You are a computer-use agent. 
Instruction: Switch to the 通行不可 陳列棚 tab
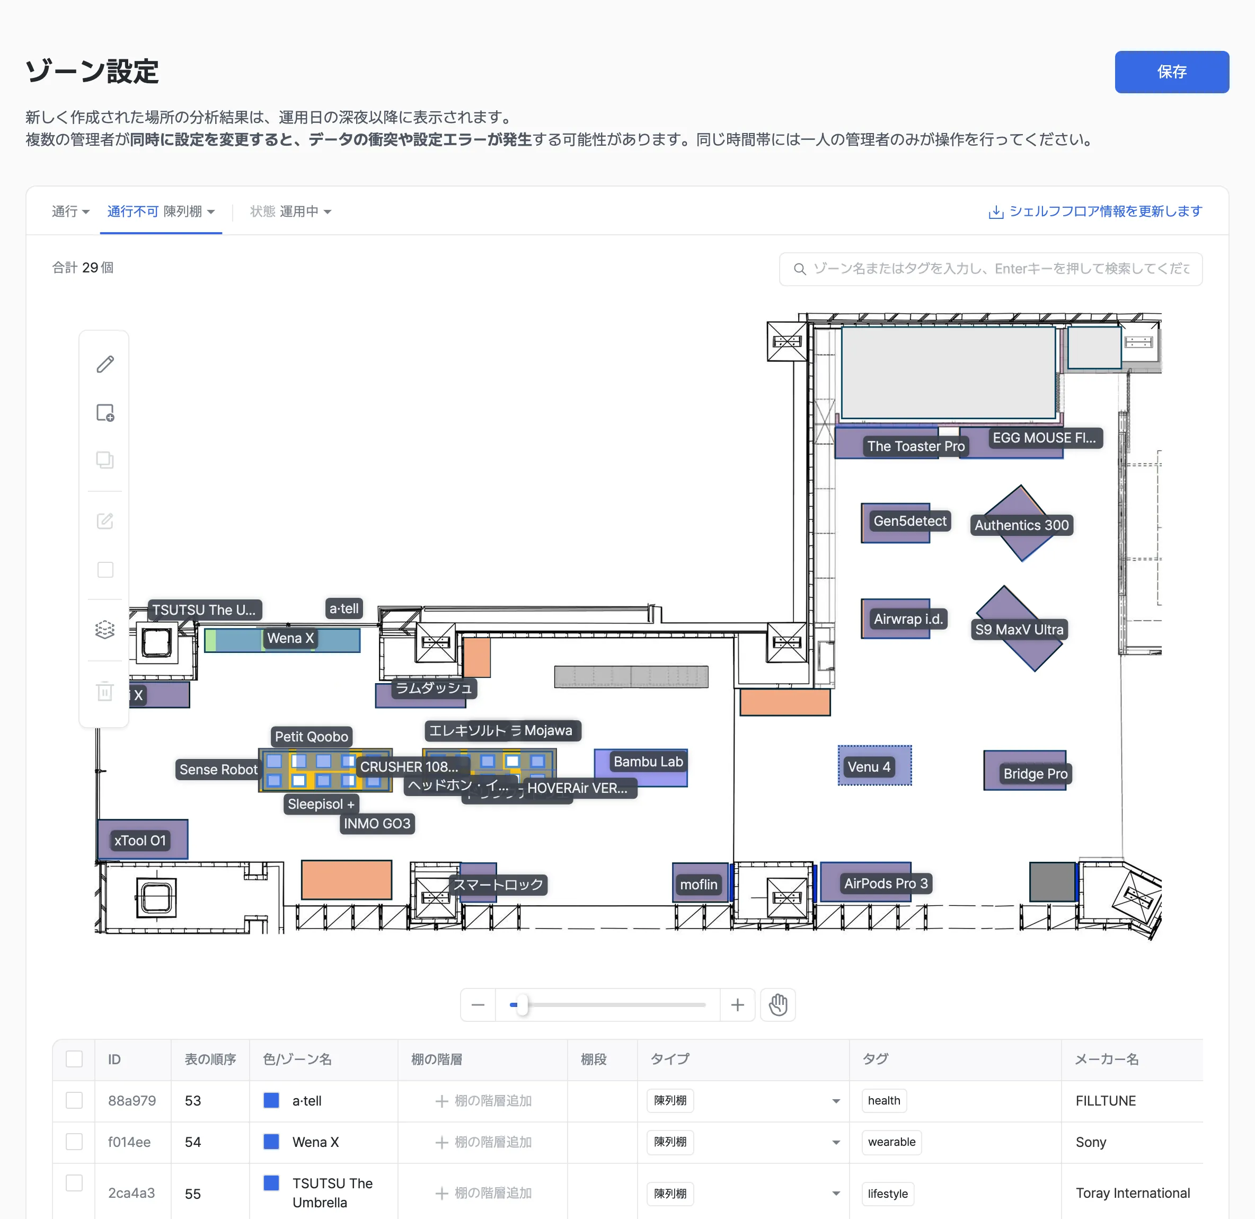161,211
